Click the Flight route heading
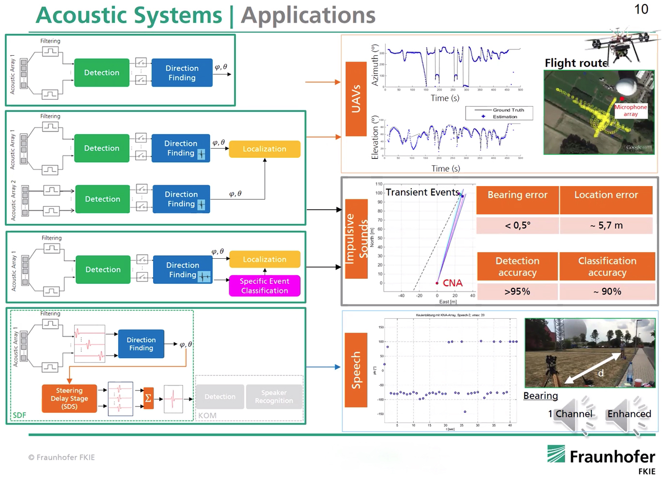667x484 pixels. coord(576,63)
